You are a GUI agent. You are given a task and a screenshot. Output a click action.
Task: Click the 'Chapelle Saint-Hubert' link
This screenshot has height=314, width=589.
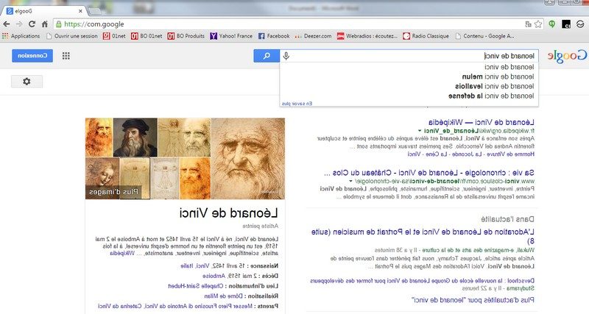(195, 286)
